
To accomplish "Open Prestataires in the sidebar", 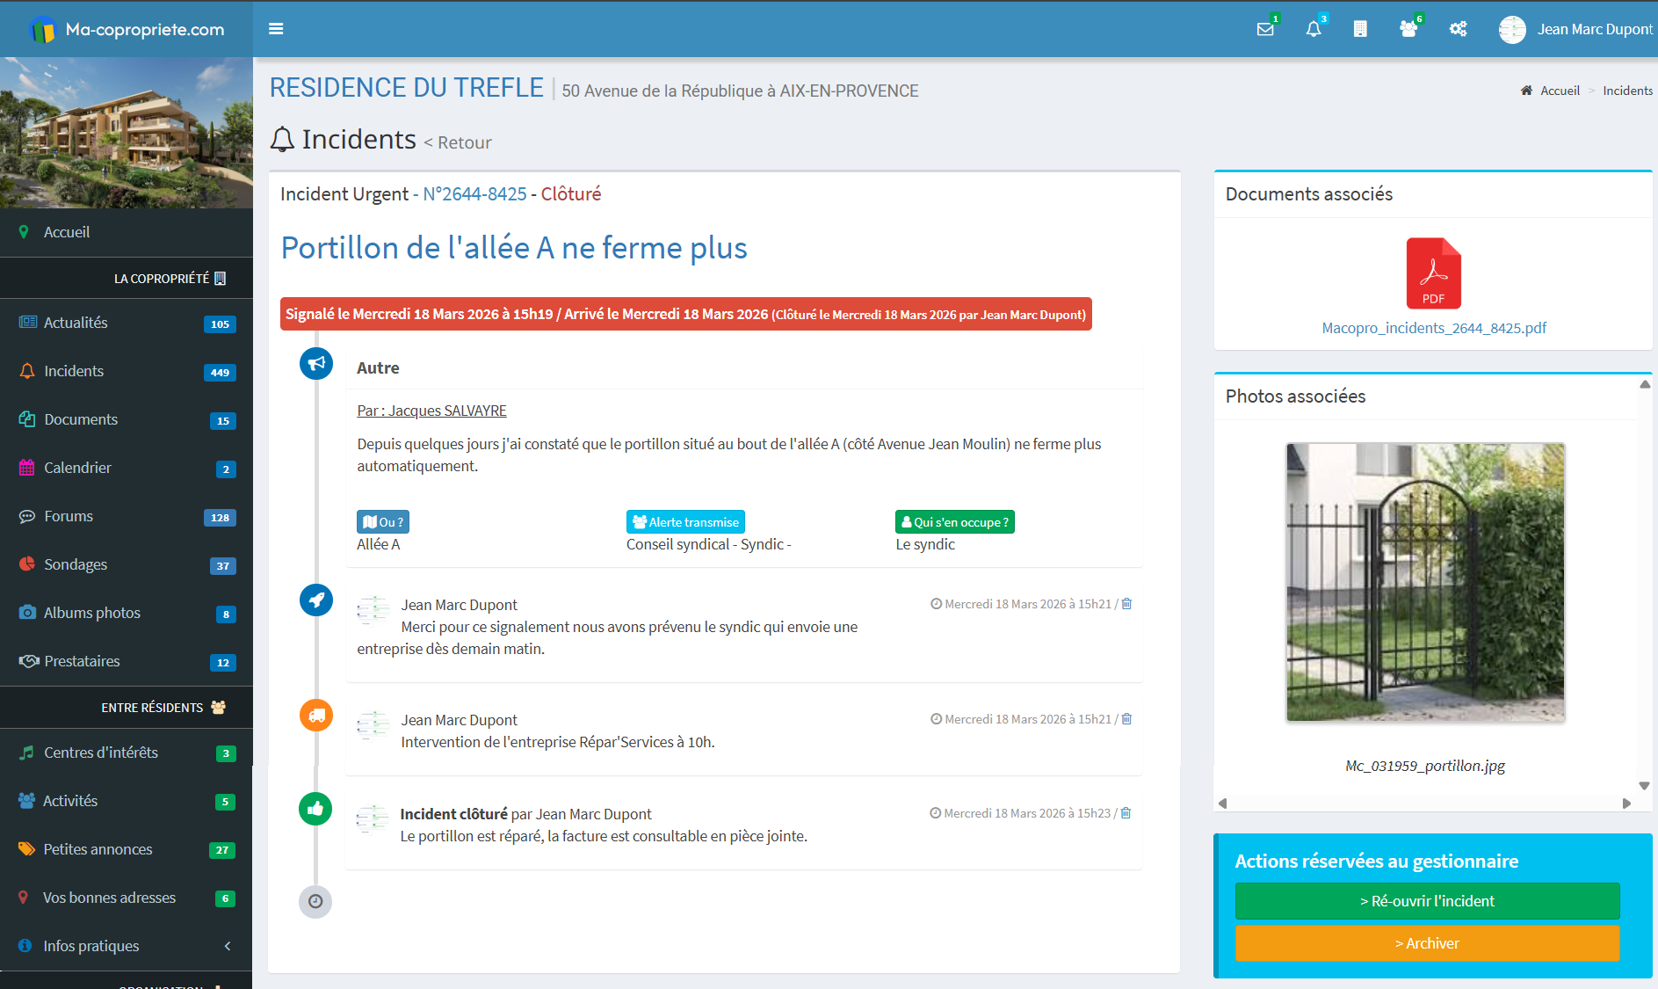I will (x=127, y=661).
